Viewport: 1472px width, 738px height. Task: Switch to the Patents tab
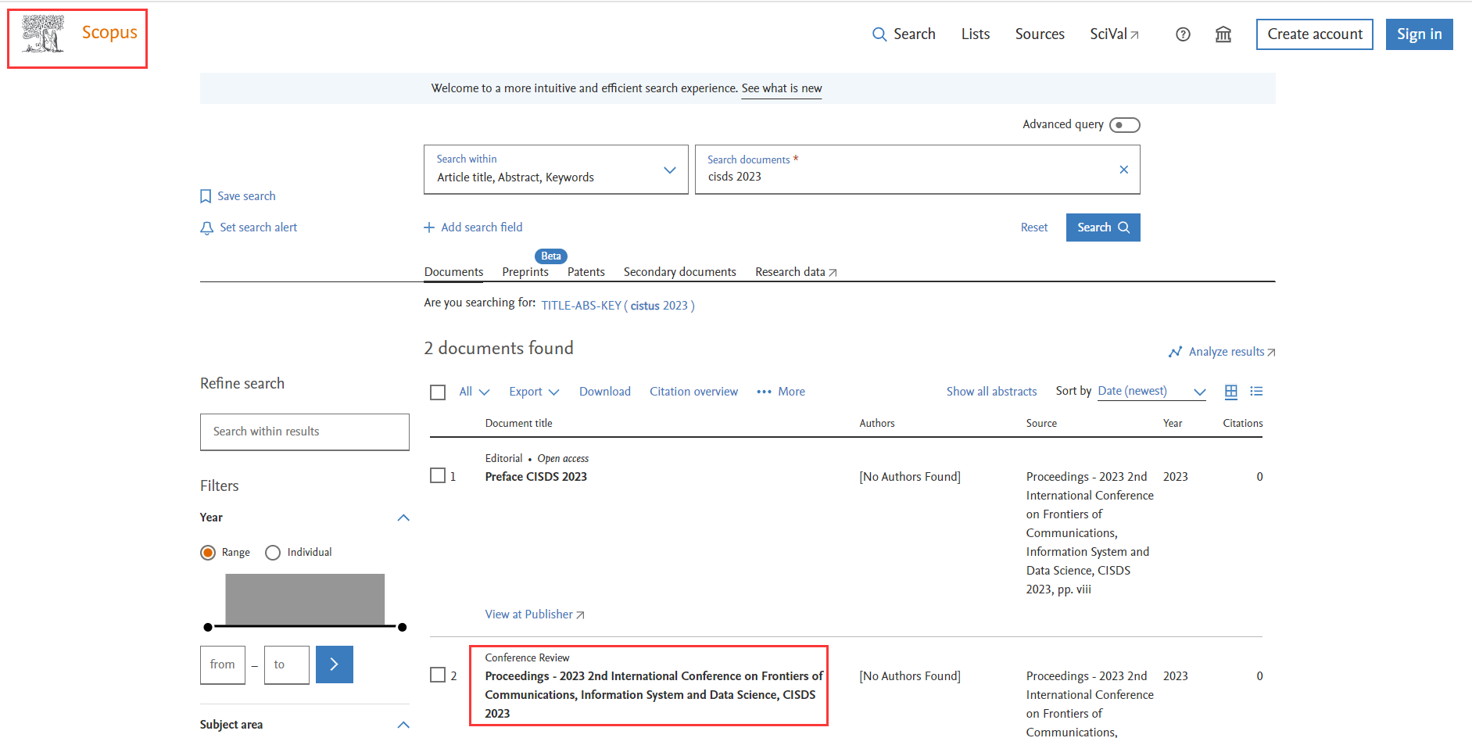pos(586,272)
